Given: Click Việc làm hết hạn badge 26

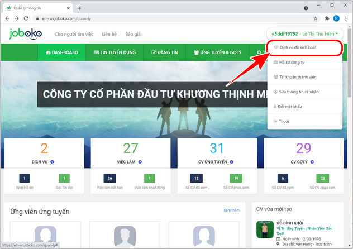Looking at the screenshot, I should [109, 178].
